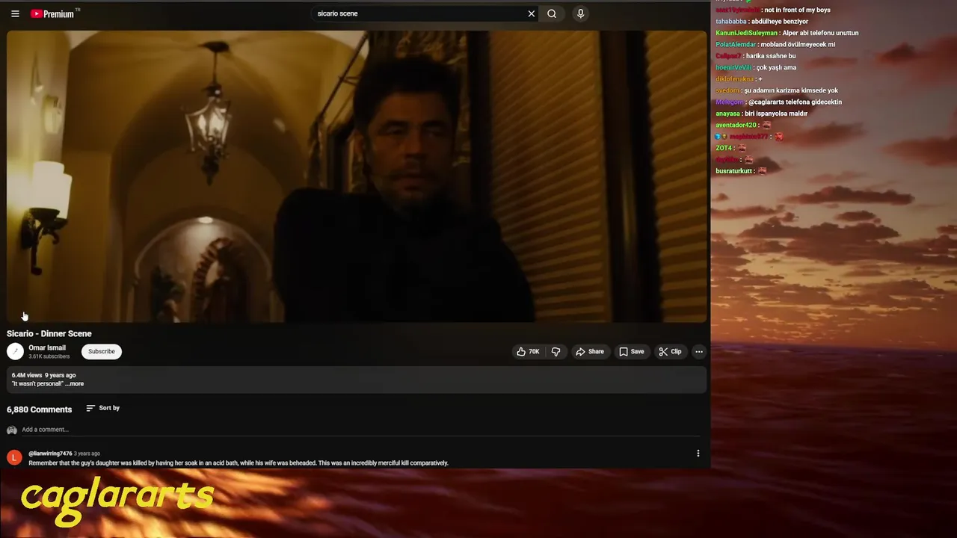
Task: Select the '6.4M views 9 years ago' text
Action: [44, 375]
